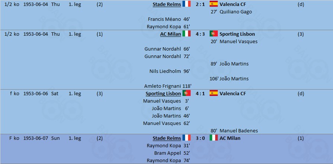Open the underlined Sporting Lisbon link in the 4:1 match

pos(163,94)
